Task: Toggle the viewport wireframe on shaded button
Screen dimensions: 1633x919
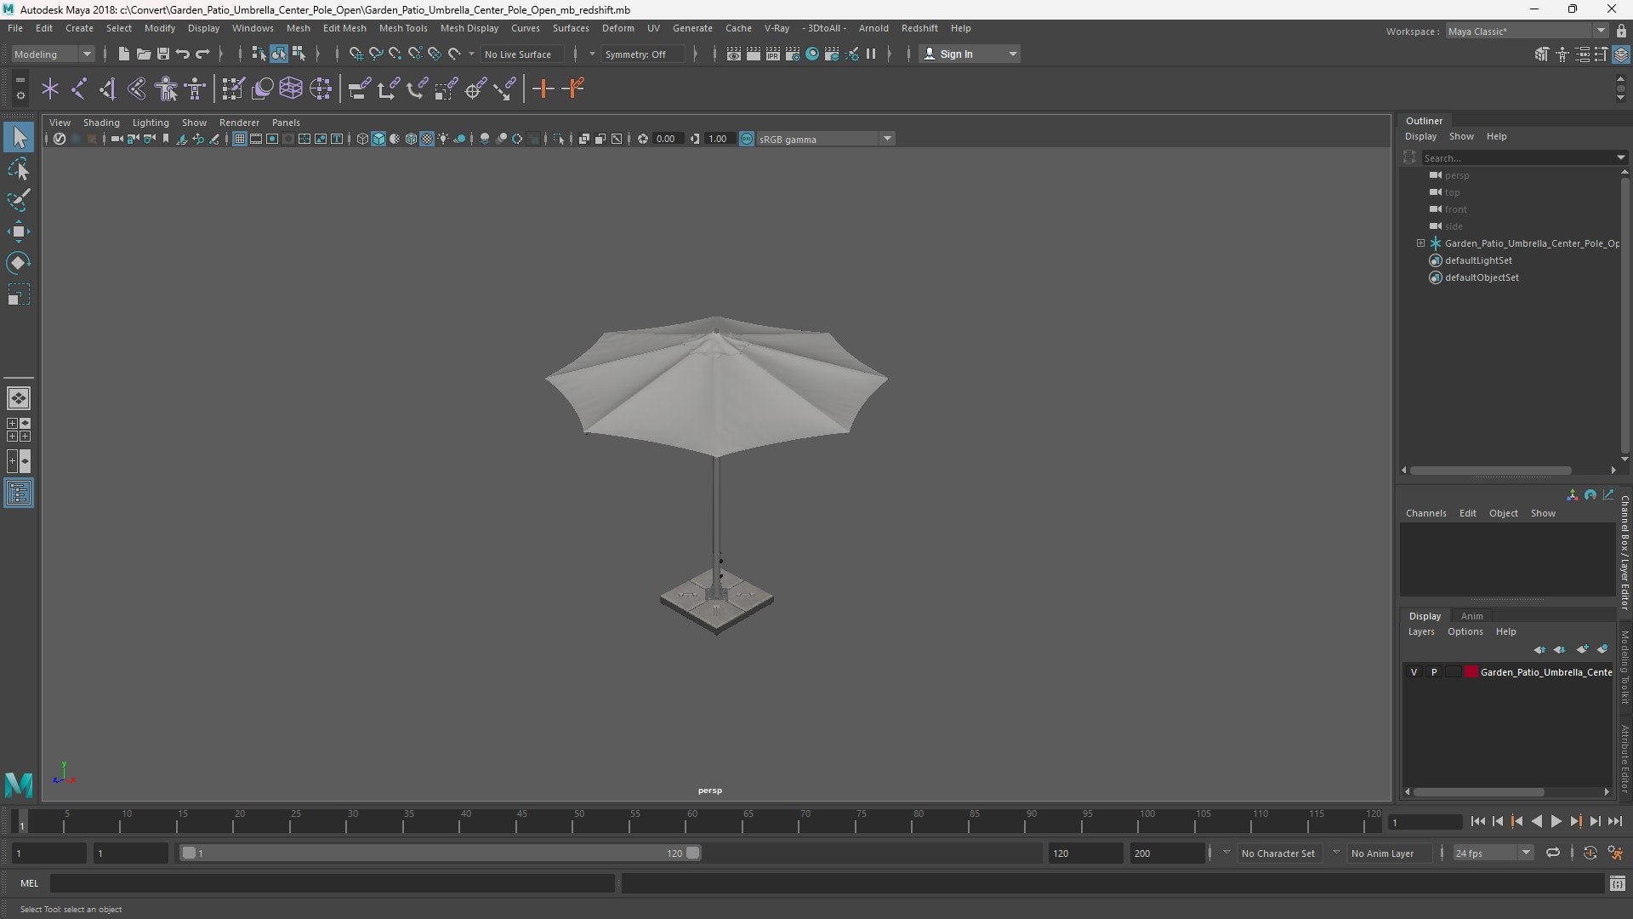Action: 412,139
